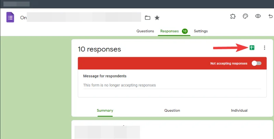The image size is (274, 139).
Task: Click the message for respondents text field
Action: tap(172, 85)
